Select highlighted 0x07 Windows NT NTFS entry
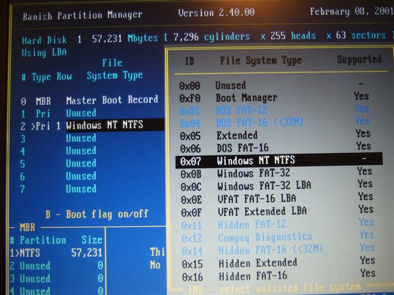Viewport: 394px width, 295px height. 279,160
